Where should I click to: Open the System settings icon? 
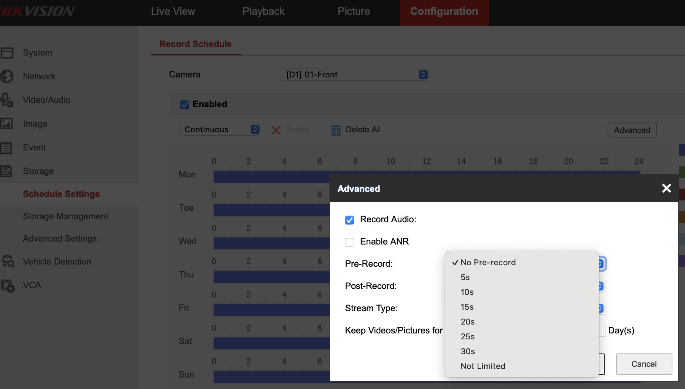7,53
